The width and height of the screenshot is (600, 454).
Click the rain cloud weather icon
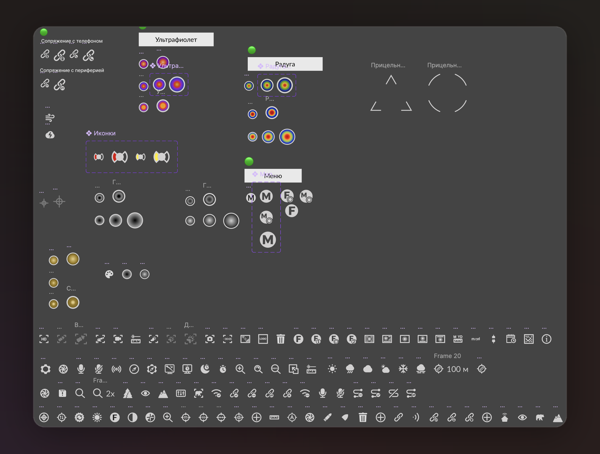click(350, 369)
